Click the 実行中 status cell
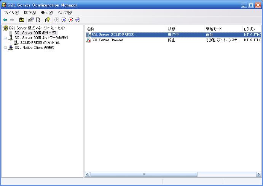This screenshot has height=186, width=263. point(173,35)
